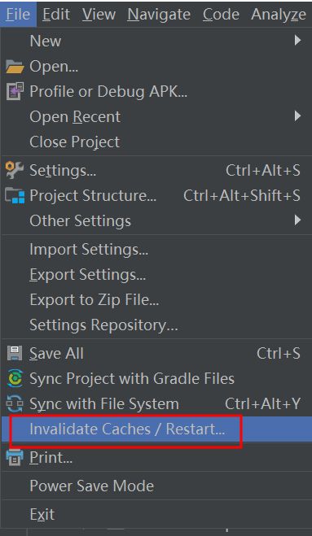Select Invalidate Caches / Restart
This screenshot has height=536, width=312.
click(x=156, y=429)
